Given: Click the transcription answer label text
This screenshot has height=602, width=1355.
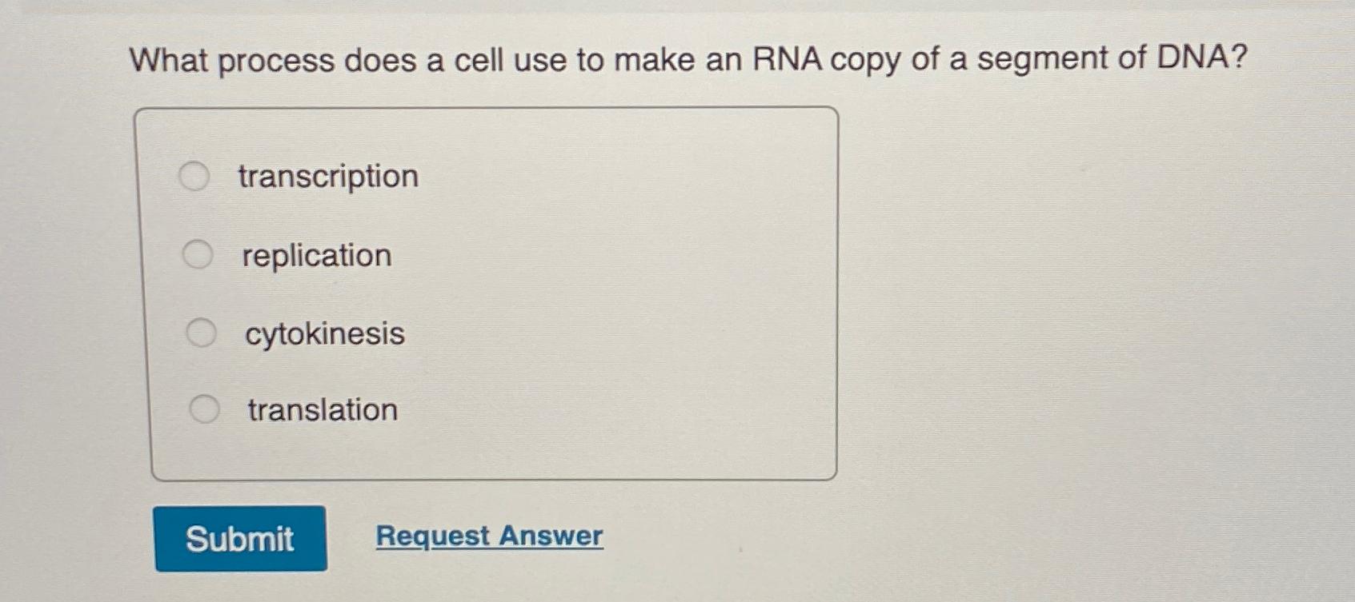Looking at the screenshot, I should tap(327, 177).
